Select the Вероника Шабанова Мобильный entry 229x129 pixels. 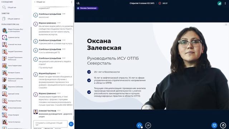(x=16, y=80)
